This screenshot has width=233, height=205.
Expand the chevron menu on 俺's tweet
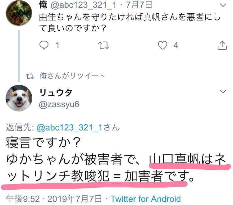point(223,5)
